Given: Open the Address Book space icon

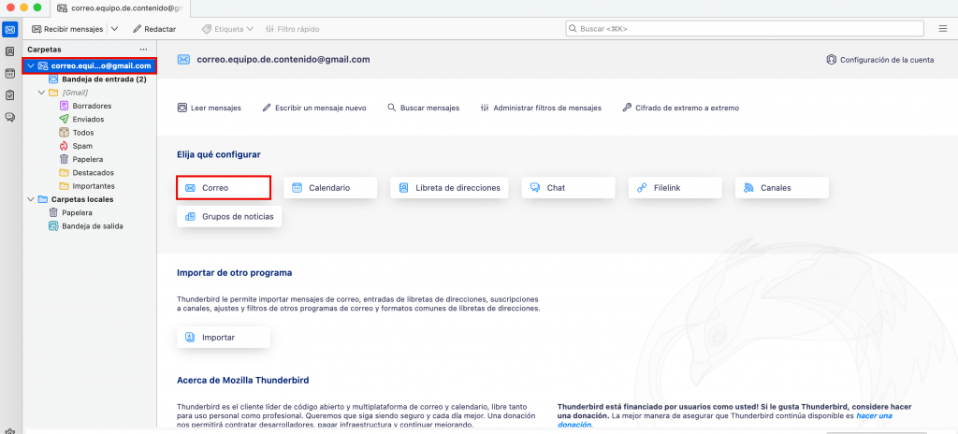Looking at the screenshot, I should 9,52.
